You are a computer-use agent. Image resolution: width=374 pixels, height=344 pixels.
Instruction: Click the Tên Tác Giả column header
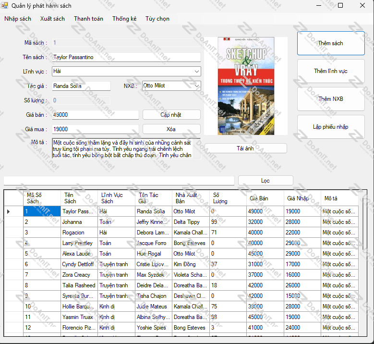pyautogui.click(x=154, y=198)
